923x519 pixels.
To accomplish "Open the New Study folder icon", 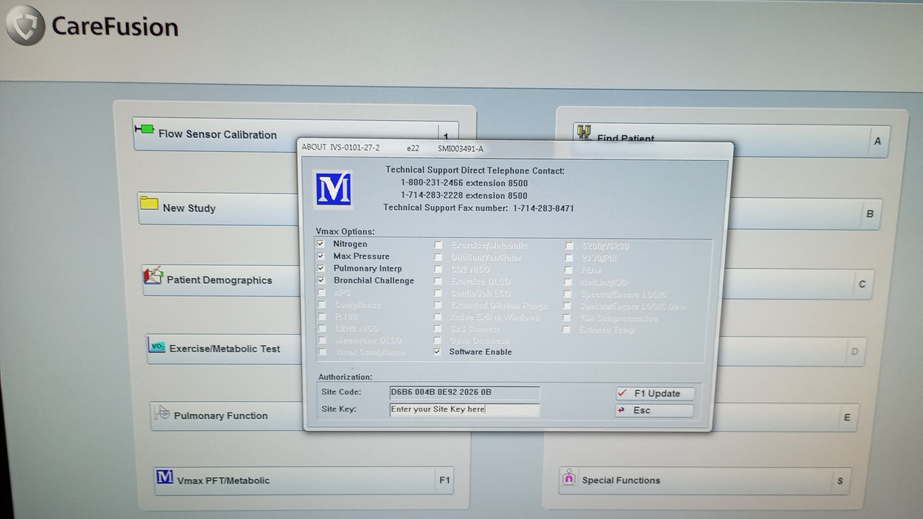I will pos(149,203).
